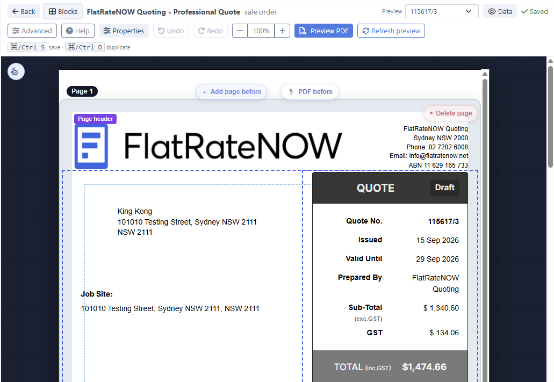Toggle the hand pan tool

point(16,72)
